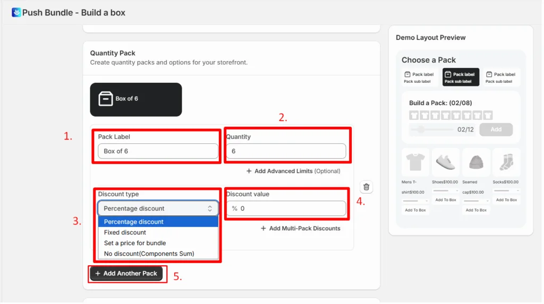
Task: Click the Socks product image
Action: (x=506, y=162)
